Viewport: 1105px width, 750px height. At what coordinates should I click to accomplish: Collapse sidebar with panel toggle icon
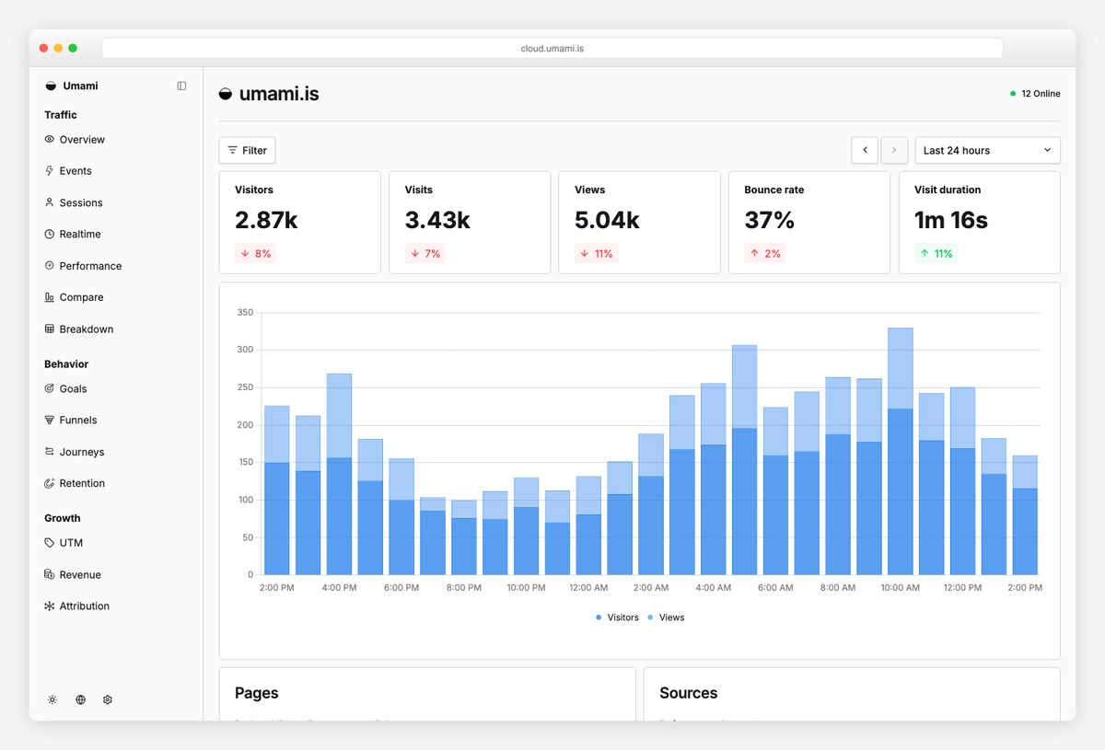(181, 86)
